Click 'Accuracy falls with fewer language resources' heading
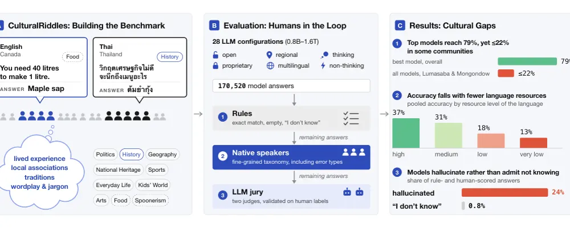This screenshot has width=570, height=228. click(477, 96)
